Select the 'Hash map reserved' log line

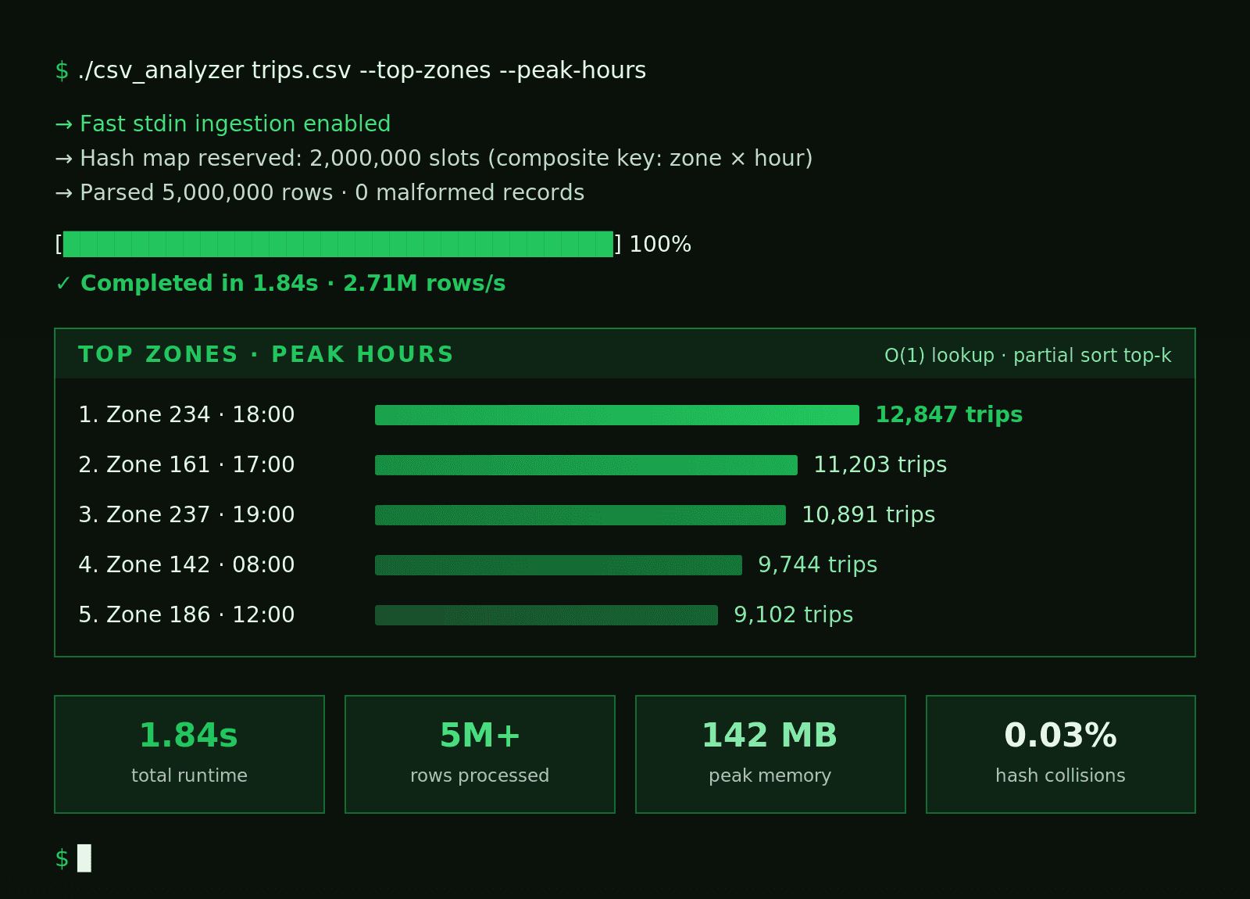(x=434, y=159)
